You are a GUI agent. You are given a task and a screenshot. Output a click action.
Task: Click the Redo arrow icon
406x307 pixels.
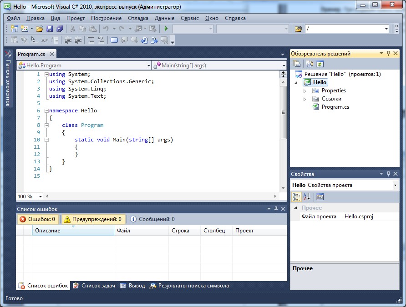pos(122,29)
